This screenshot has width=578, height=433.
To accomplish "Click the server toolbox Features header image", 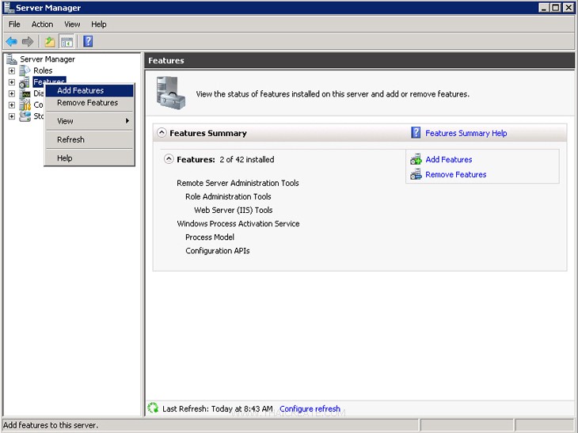I will tap(171, 93).
